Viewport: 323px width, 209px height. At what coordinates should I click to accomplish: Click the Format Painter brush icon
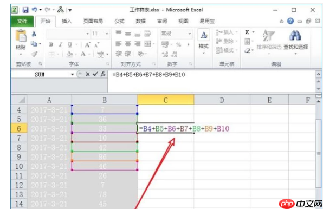(34, 54)
